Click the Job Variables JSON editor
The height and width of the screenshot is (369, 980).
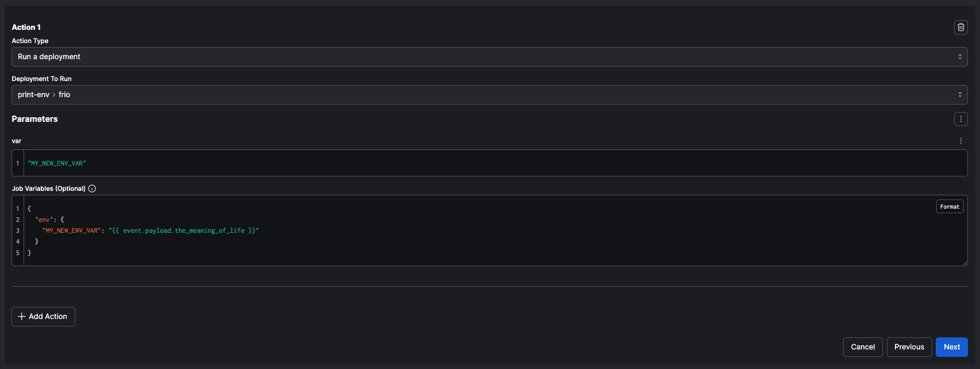pos(287,230)
